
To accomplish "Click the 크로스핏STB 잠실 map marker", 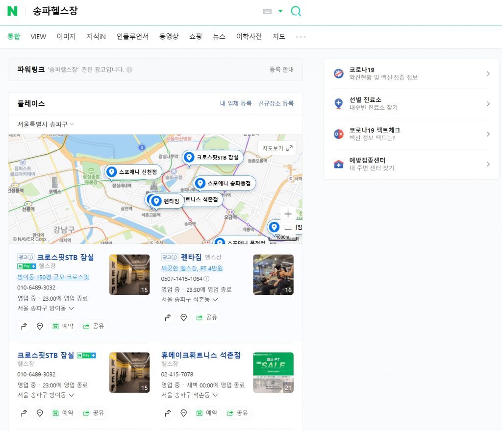I will 213,157.
